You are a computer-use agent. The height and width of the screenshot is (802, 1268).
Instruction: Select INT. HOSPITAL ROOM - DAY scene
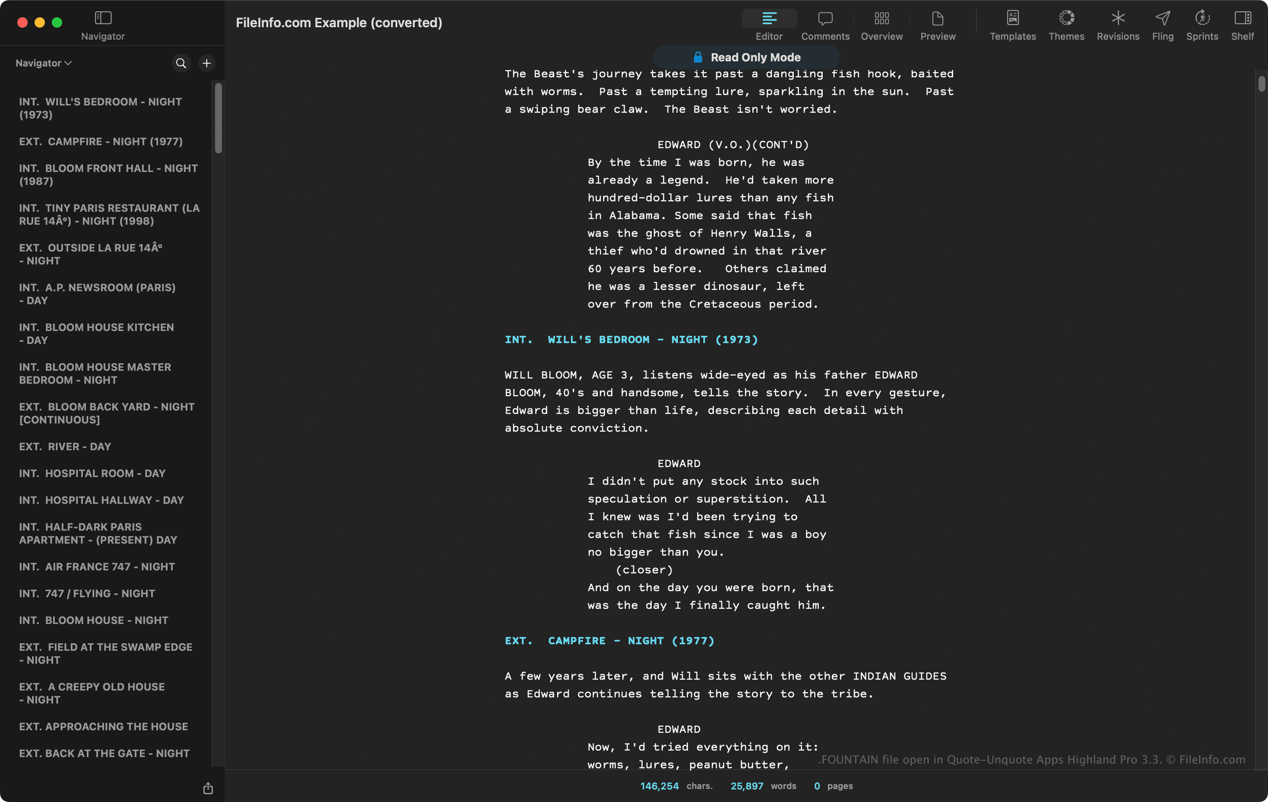(x=92, y=473)
